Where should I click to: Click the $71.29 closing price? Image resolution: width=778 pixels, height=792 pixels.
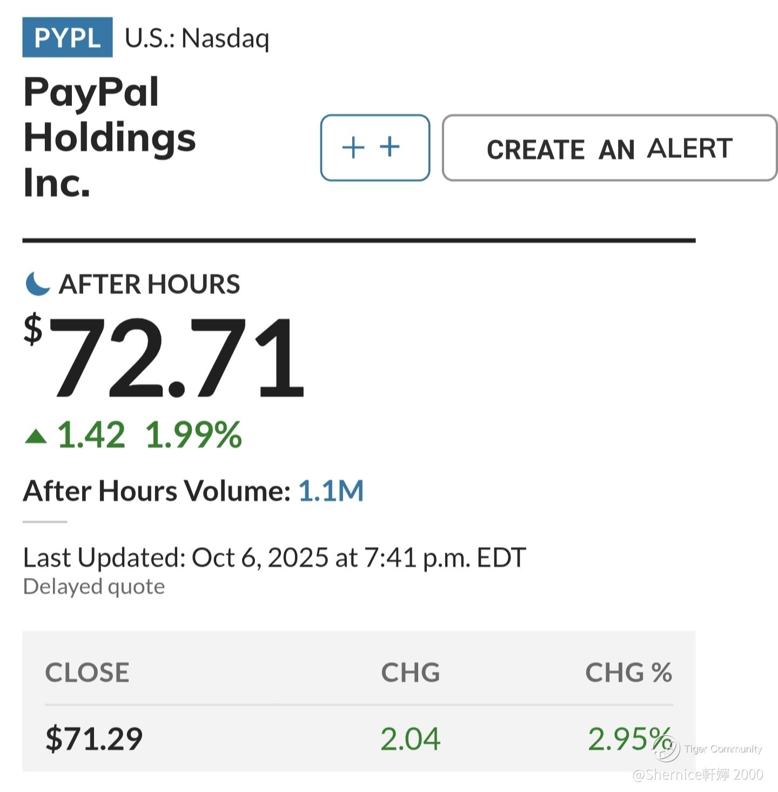click(x=94, y=739)
